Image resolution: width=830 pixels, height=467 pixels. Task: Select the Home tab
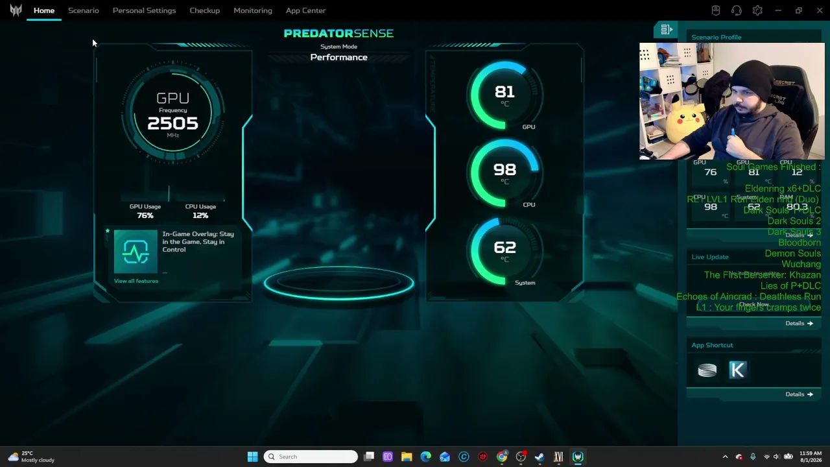tap(44, 10)
